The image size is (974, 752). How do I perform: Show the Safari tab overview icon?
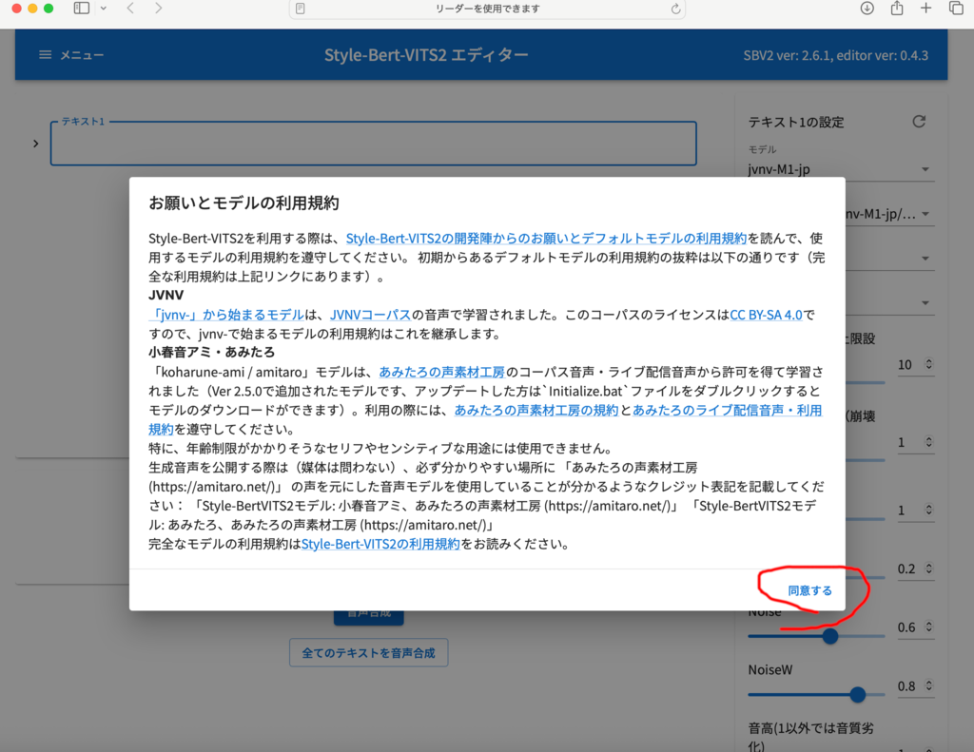[x=956, y=8]
